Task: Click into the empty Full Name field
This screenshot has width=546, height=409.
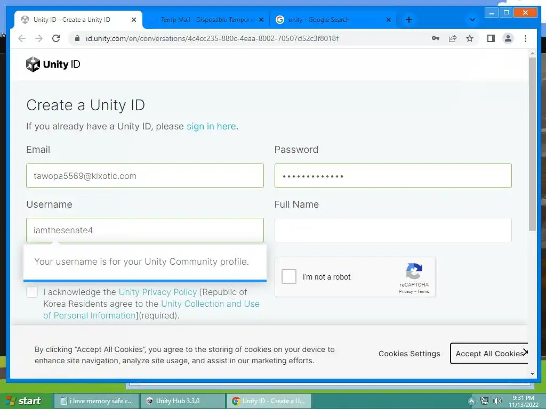Action: tap(393, 230)
